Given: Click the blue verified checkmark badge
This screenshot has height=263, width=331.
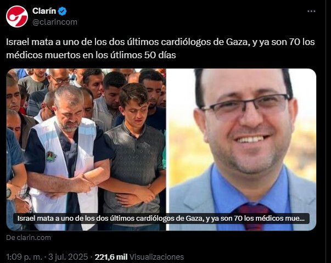Looking at the screenshot, I should pyautogui.click(x=62, y=11).
